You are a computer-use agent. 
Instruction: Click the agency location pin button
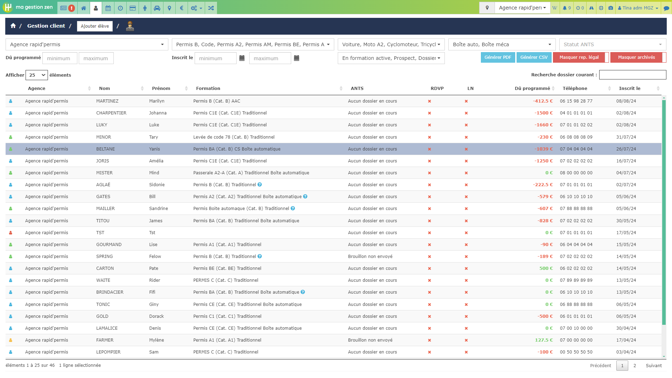coord(487,8)
